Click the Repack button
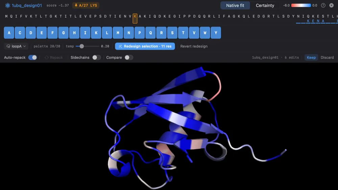 point(54,57)
